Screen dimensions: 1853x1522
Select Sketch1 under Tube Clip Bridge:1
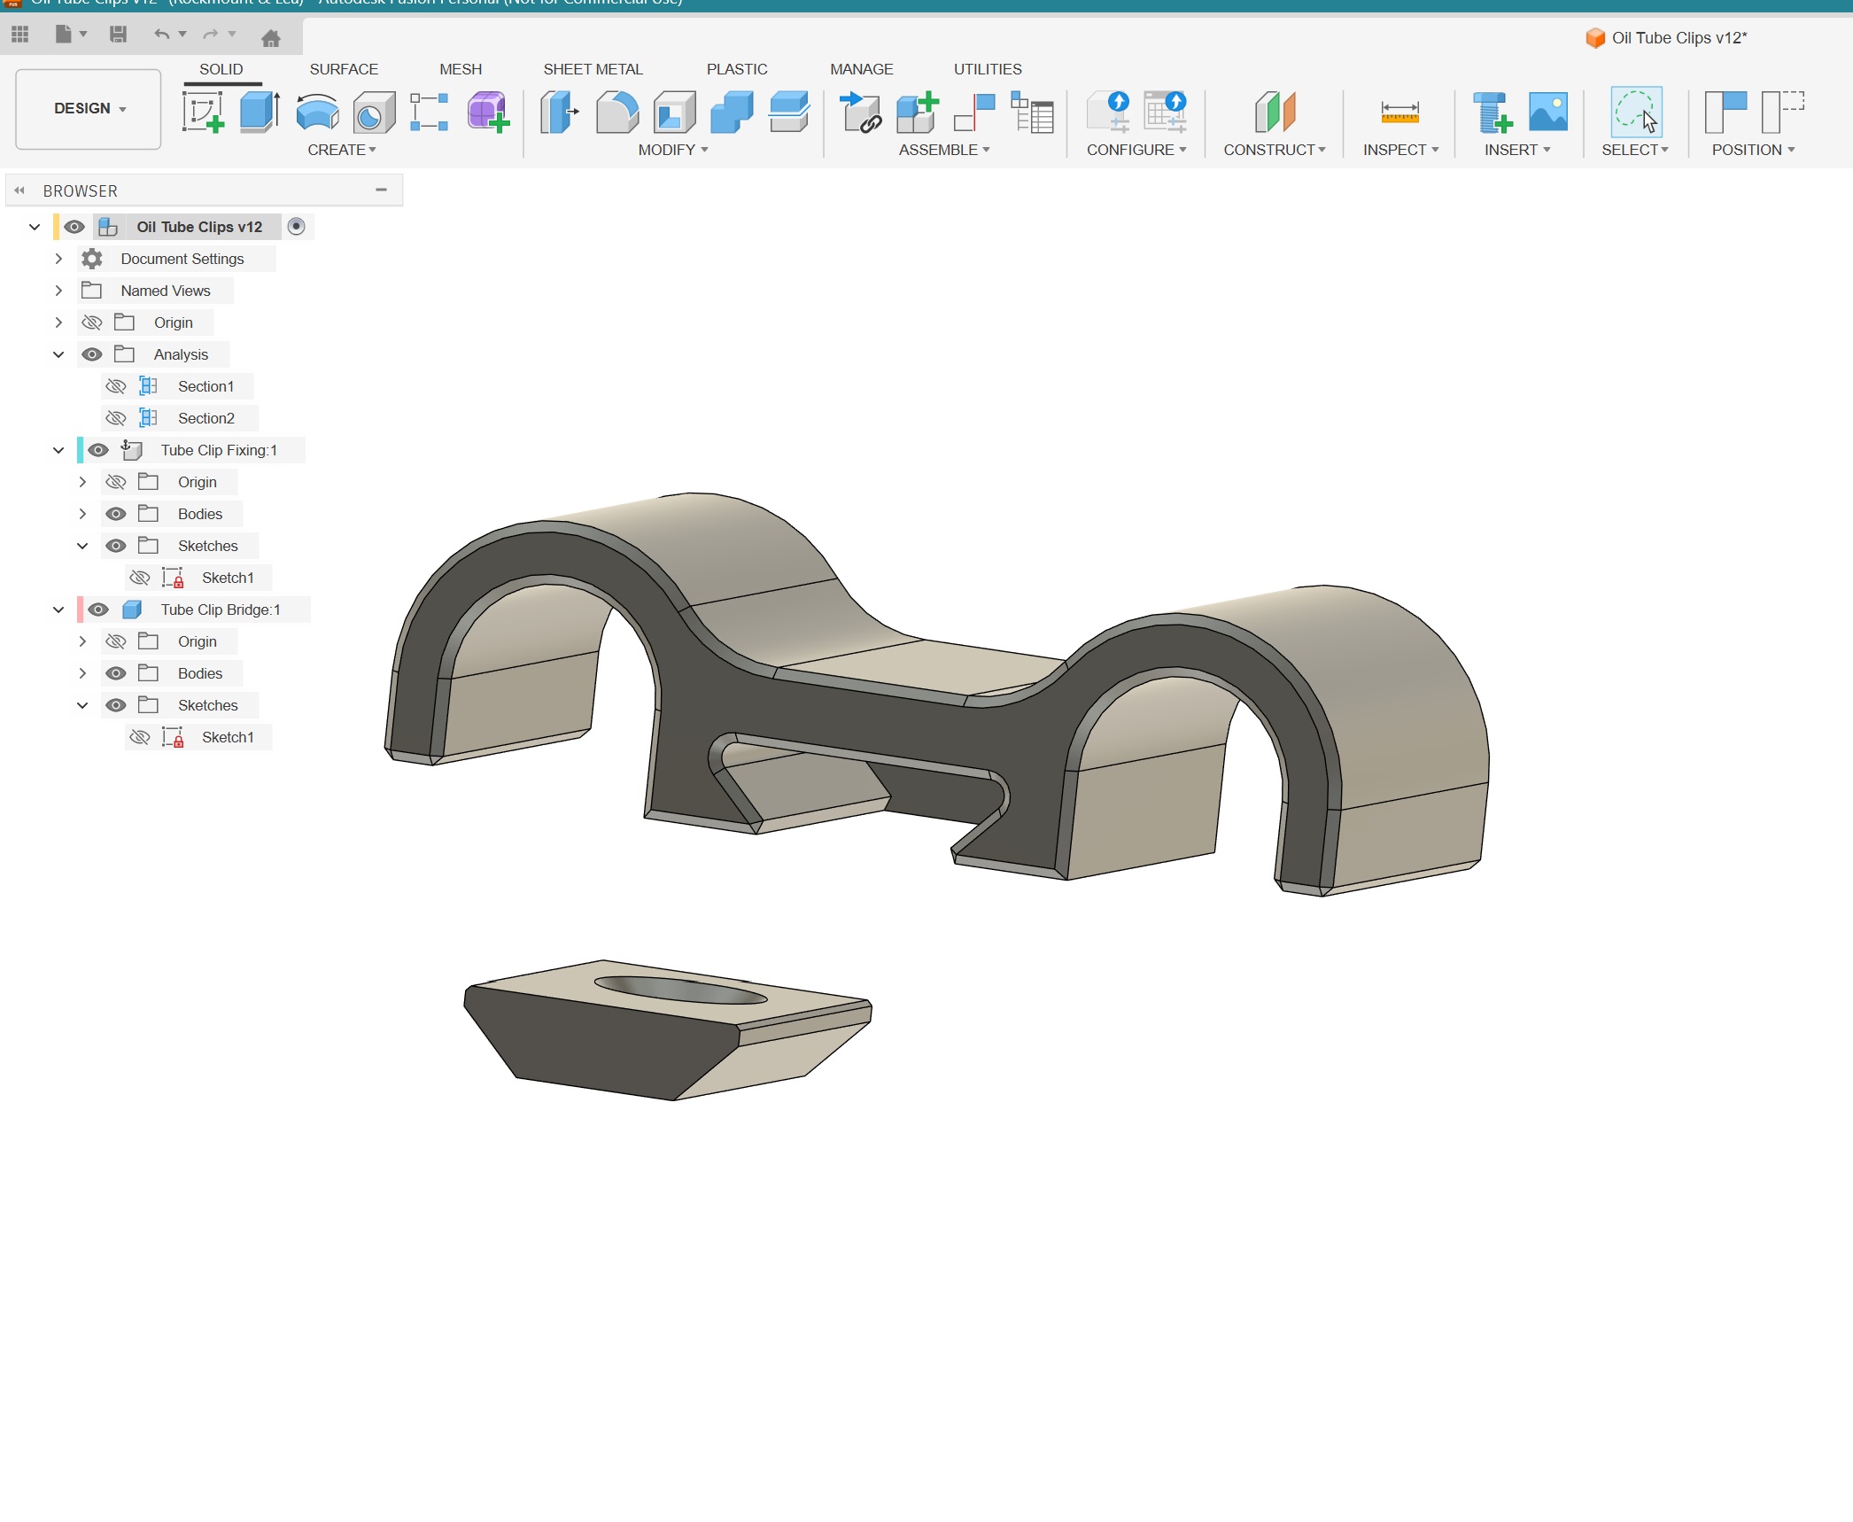(x=228, y=737)
